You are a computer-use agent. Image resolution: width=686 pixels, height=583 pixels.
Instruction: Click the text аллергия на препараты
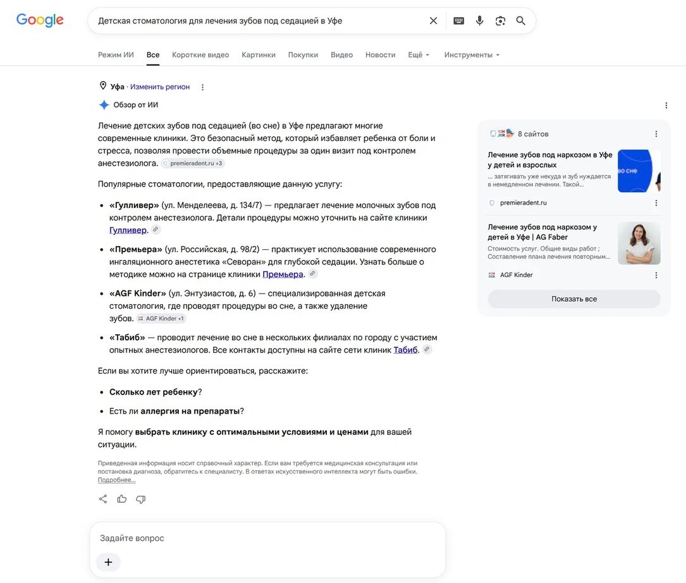[x=190, y=411]
